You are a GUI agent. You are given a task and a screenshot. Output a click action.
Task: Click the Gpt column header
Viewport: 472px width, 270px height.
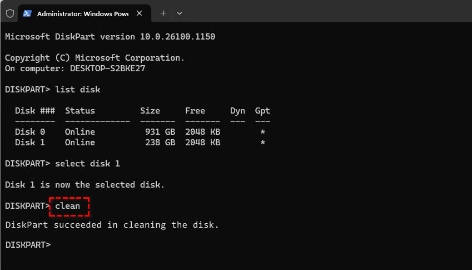coord(262,111)
